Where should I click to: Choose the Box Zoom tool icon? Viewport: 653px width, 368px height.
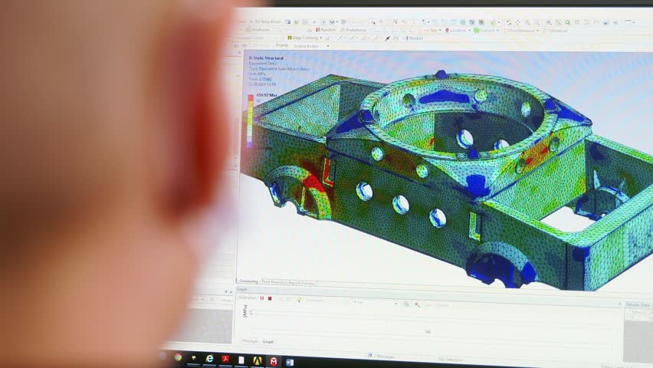point(537,22)
